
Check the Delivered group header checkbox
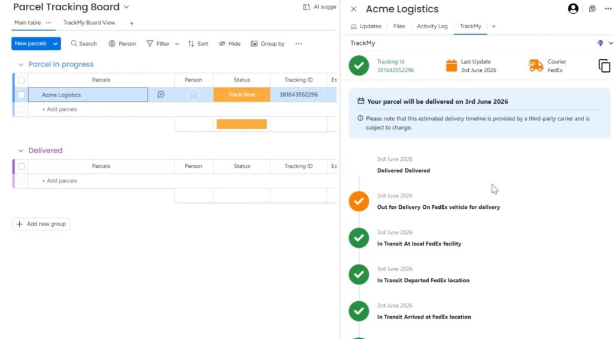click(21, 166)
